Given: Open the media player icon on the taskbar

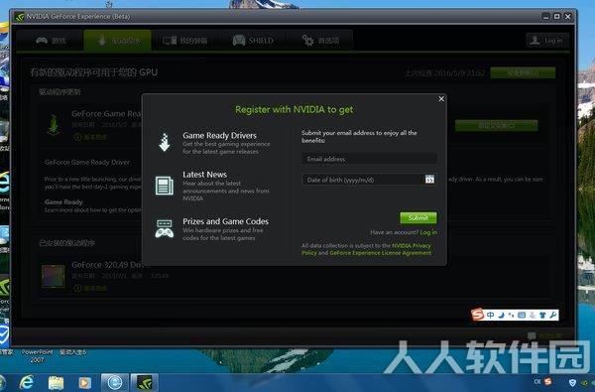Looking at the screenshot, I should click(x=84, y=382).
